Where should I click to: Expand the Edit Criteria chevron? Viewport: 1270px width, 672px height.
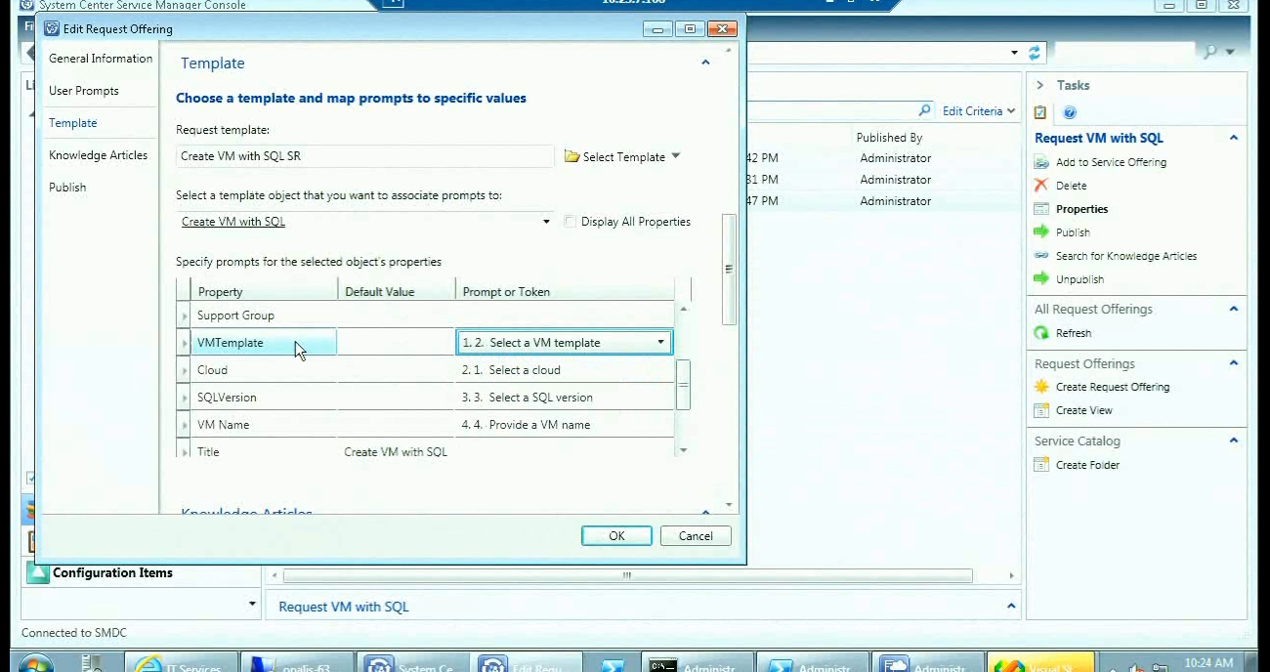click(x=1010, y=111)
